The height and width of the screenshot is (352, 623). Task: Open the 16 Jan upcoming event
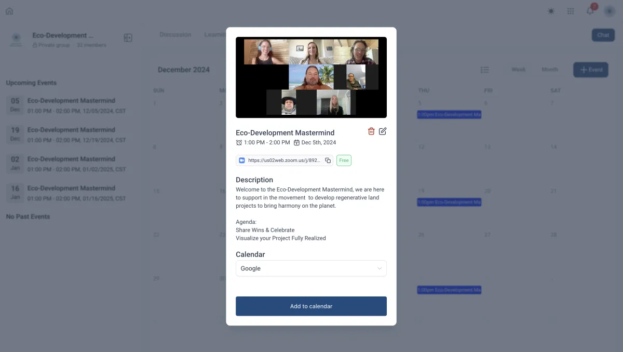click(66, 192)
